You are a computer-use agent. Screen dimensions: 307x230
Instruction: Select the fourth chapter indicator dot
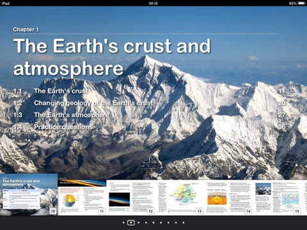click(146, 222)
